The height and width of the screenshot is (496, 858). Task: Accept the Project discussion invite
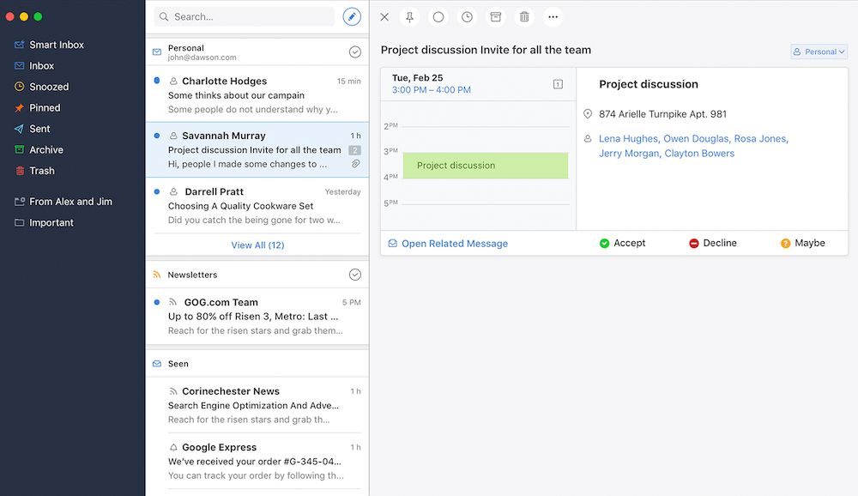(x=622, y=244)
